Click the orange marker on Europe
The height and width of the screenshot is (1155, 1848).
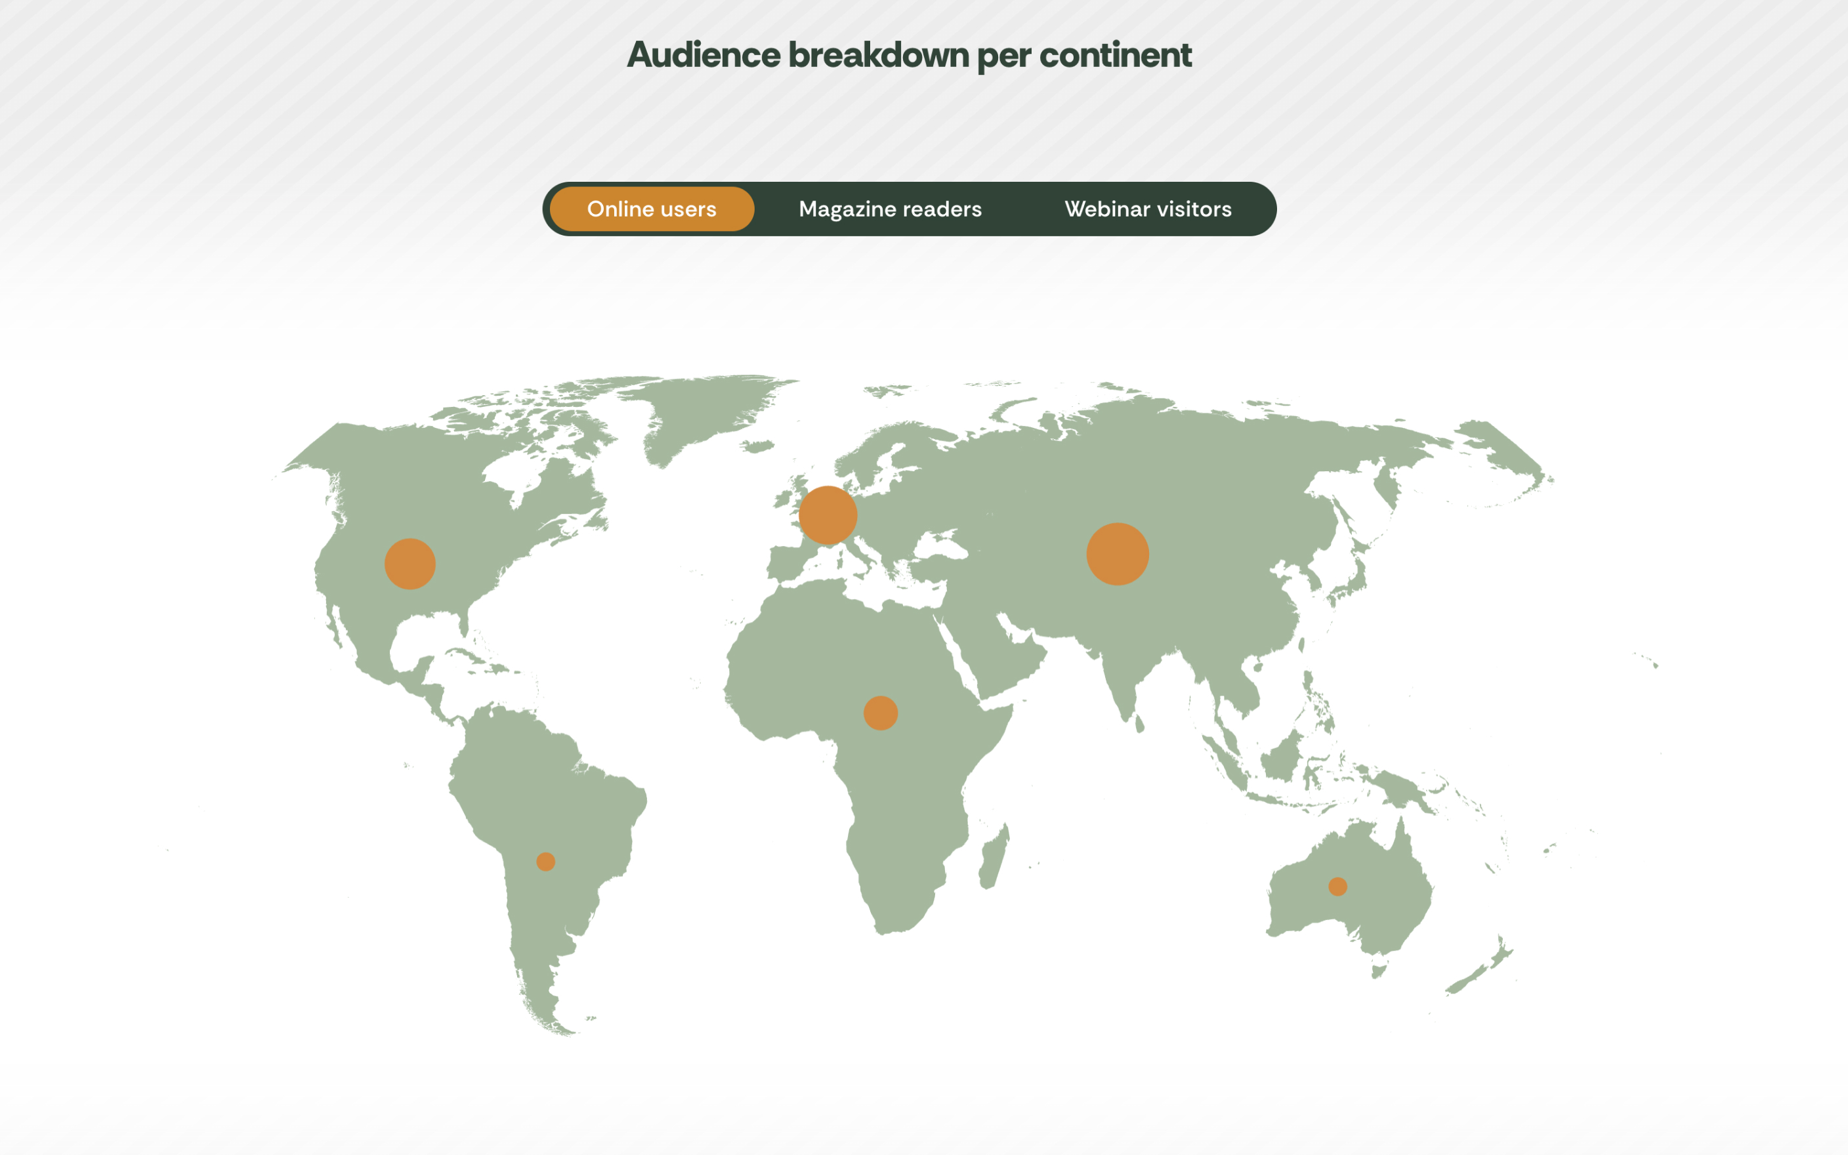828,516
